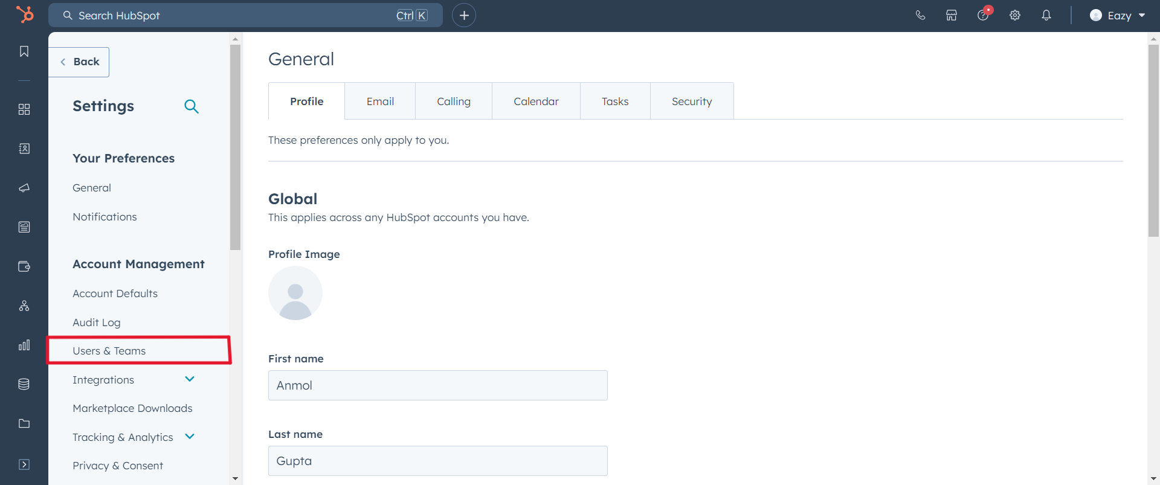
Task: Open the Data Management database icon in the sidebar
Action: 24,384
